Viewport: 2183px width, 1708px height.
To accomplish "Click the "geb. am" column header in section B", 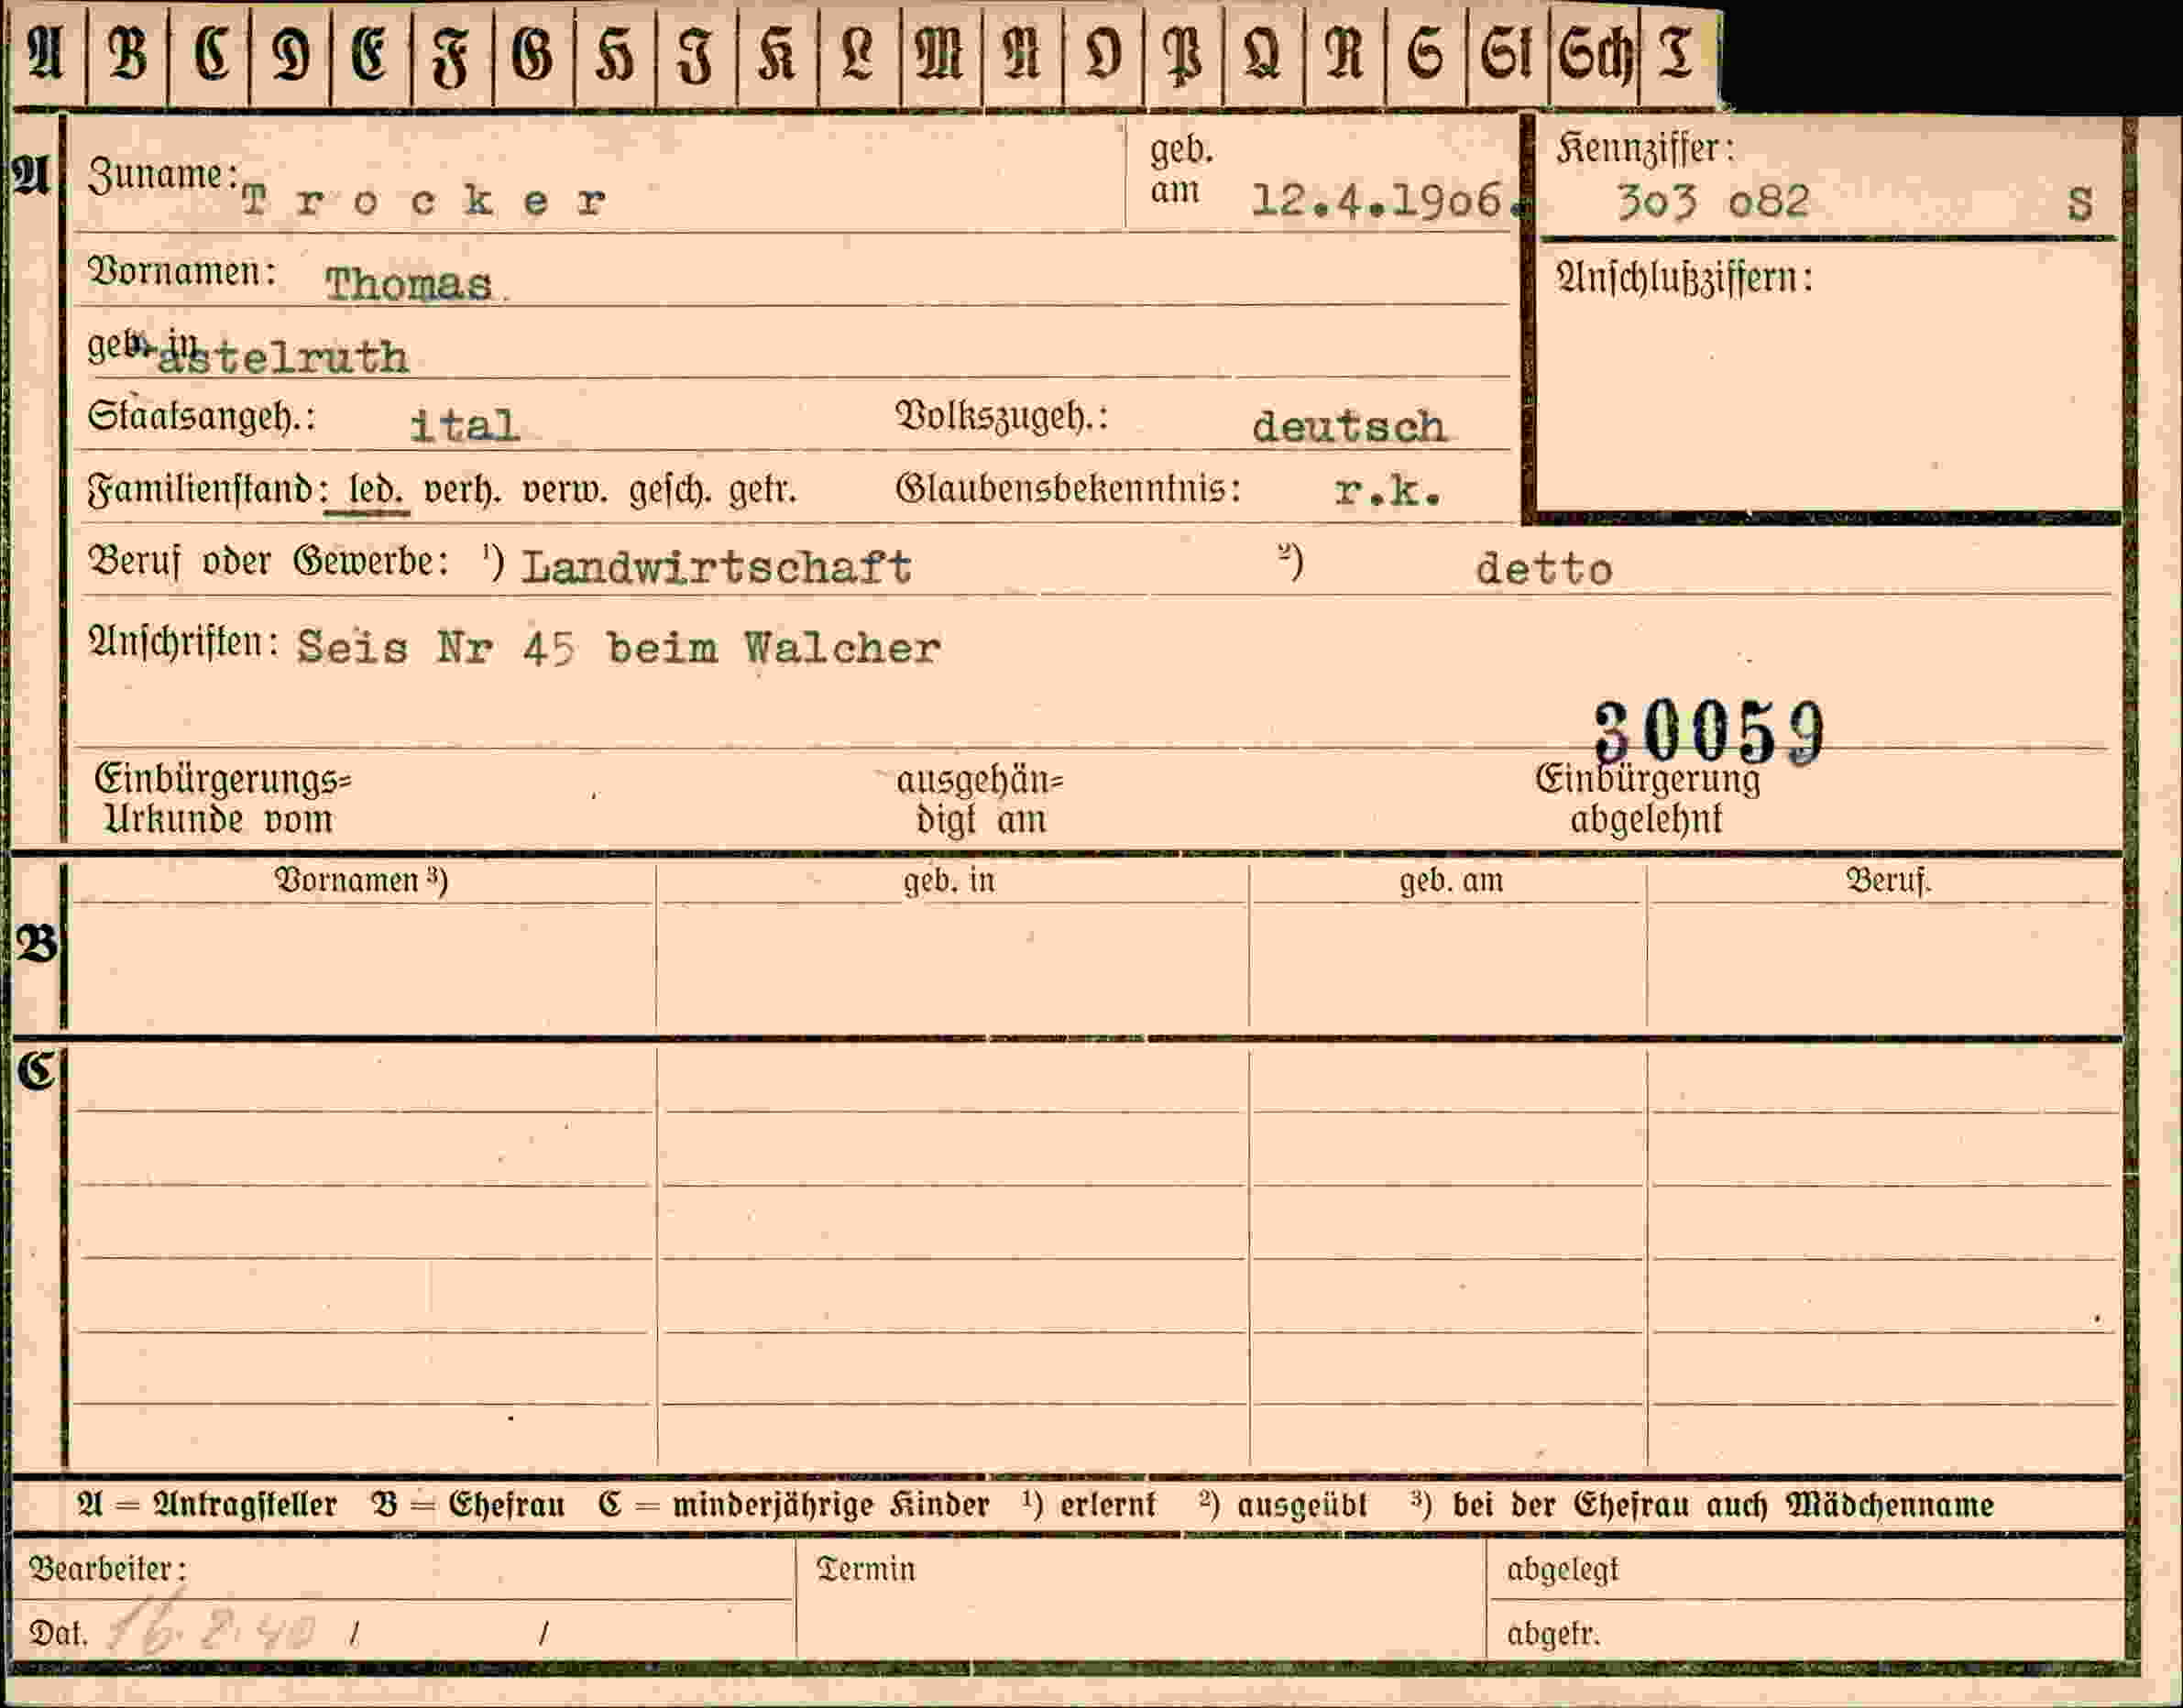I will click(1451, 881).
